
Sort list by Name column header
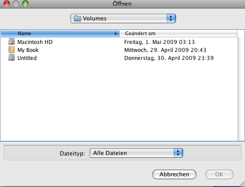60,33
